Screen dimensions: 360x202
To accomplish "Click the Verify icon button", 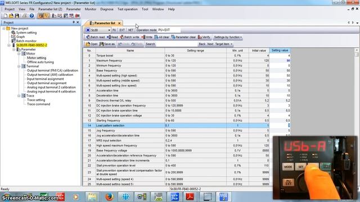I will pos(204,37).
